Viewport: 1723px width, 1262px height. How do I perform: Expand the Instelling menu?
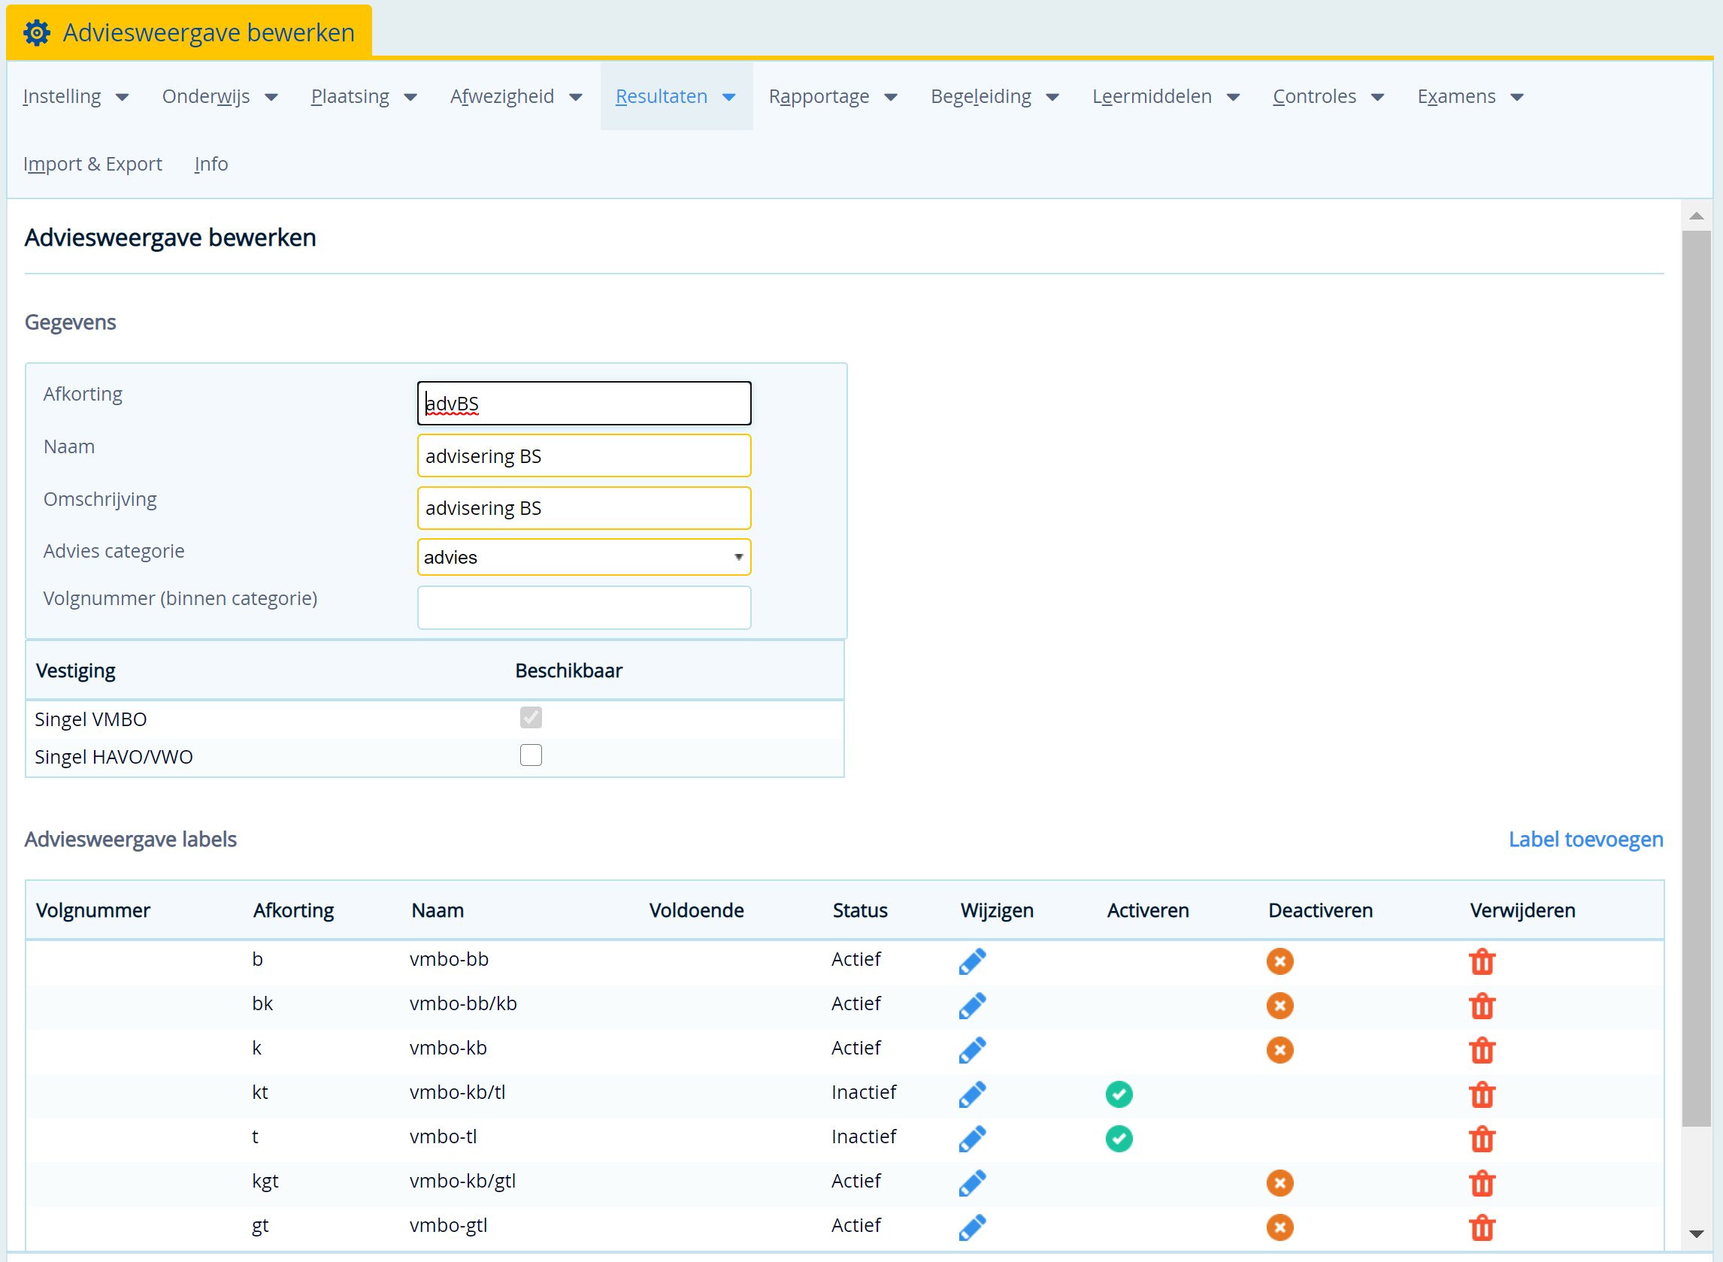76,96
